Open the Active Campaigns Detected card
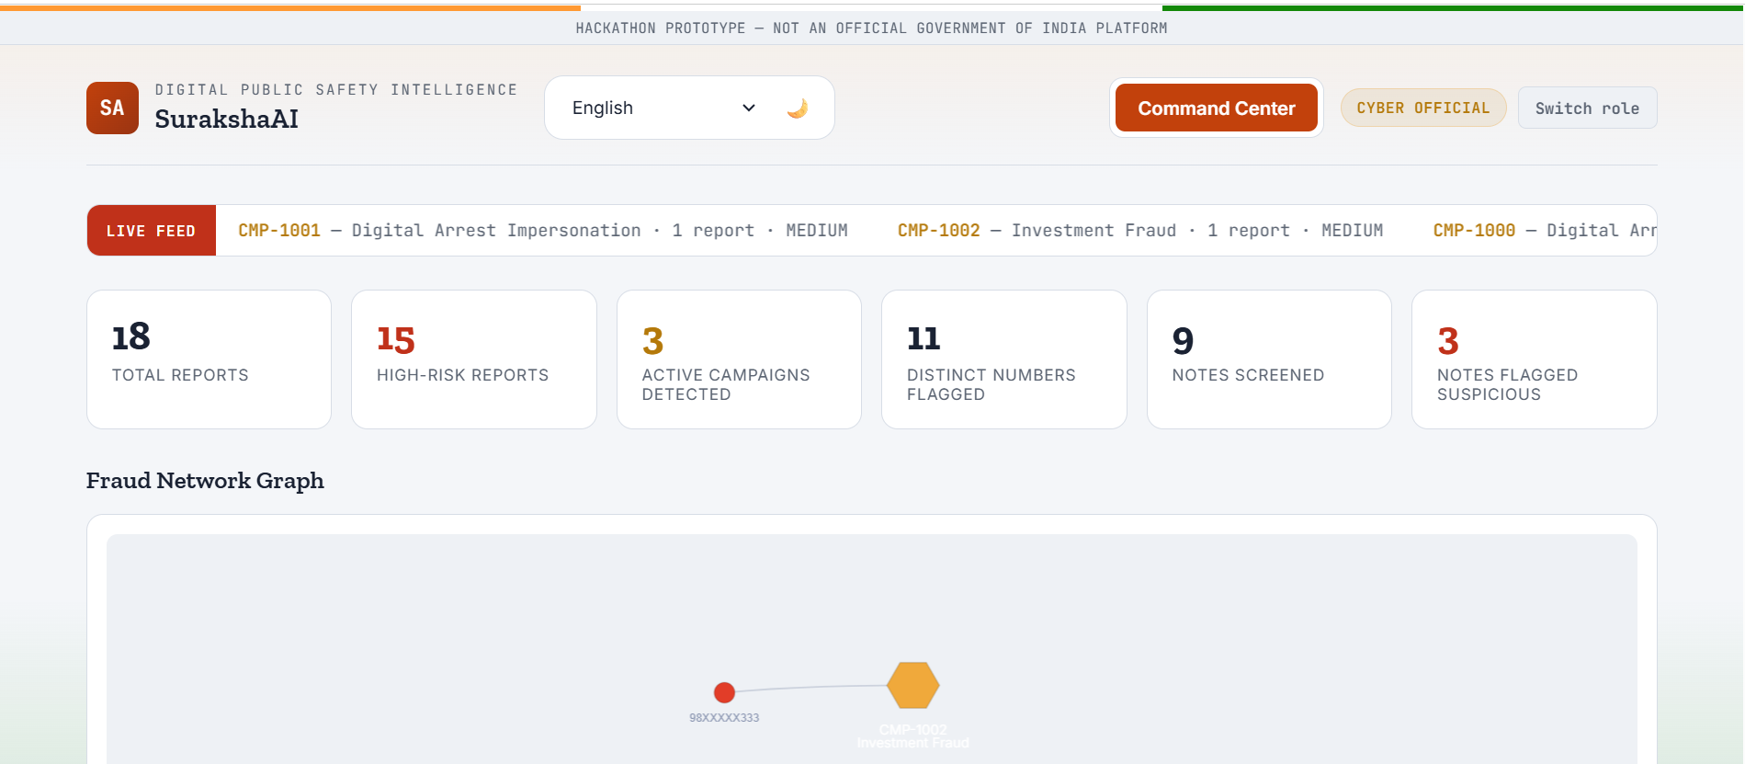 click(739, 359)
